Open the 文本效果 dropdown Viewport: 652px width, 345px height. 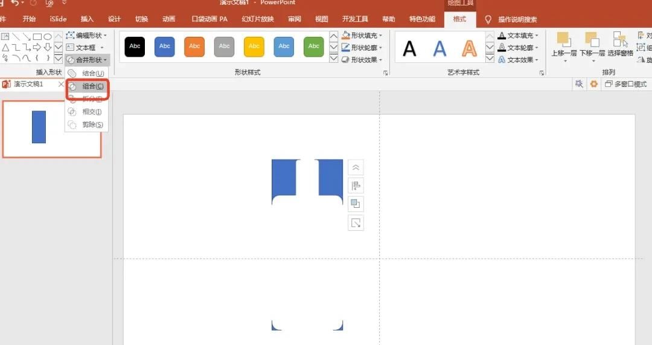point(518,59)
